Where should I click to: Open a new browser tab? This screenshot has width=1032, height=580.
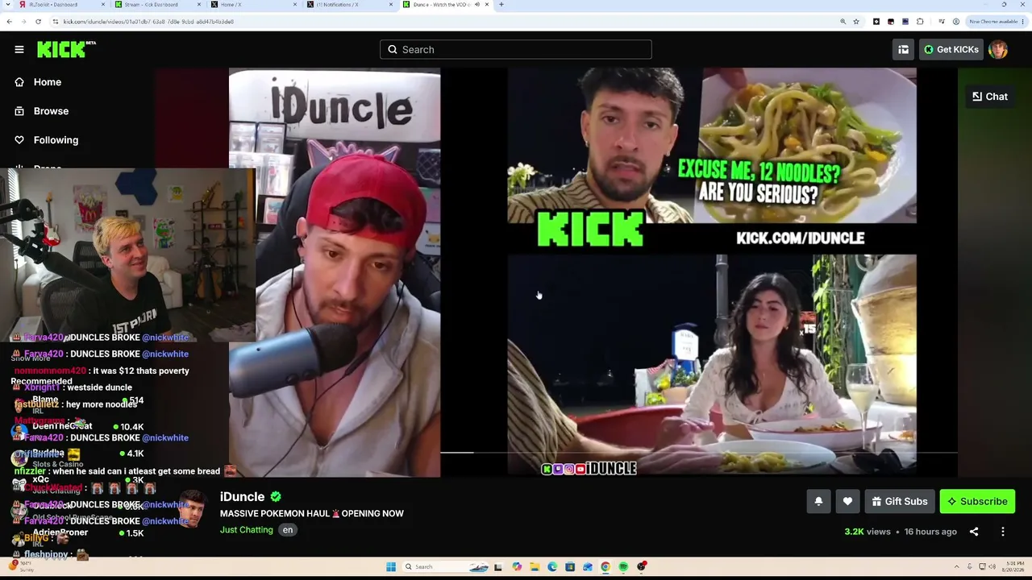pyautogui.click(x=501, y=5)
